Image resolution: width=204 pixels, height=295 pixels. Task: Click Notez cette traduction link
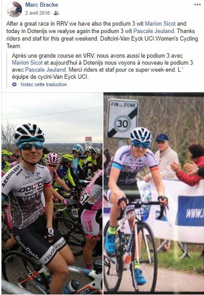44,84
